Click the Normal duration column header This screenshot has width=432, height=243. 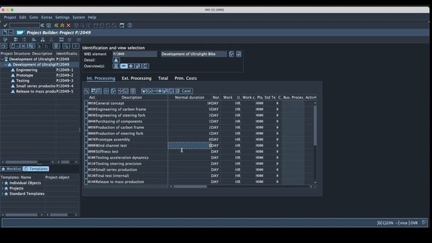(x=190, y=97)
